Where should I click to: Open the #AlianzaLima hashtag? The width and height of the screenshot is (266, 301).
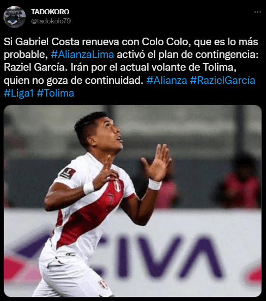pos(82,54)
